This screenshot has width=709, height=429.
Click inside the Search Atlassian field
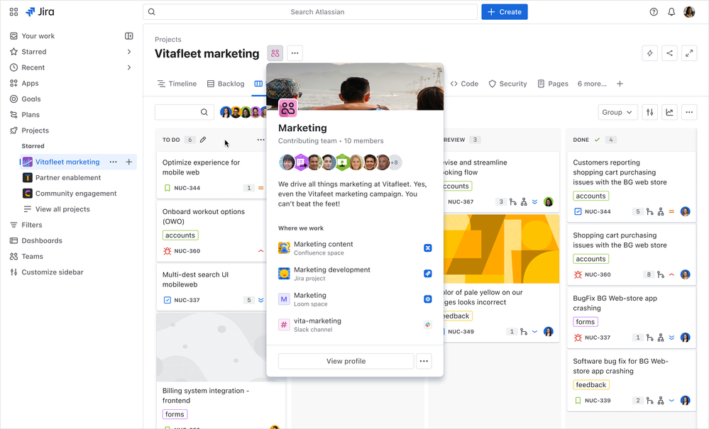coord(312,11)
